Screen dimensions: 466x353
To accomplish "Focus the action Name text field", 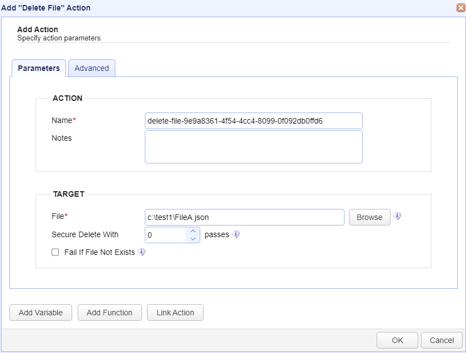I will pos(254,121).
